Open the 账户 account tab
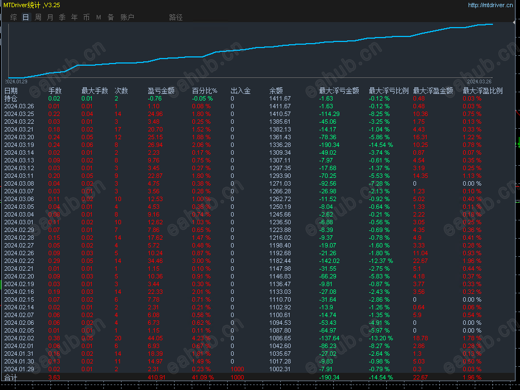 (x=127, y=17)
